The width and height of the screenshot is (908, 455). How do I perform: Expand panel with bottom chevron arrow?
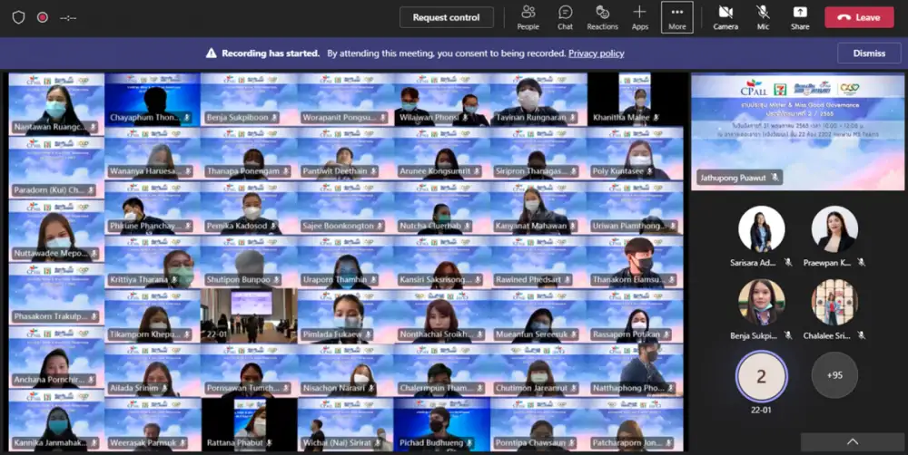[852, 442]
